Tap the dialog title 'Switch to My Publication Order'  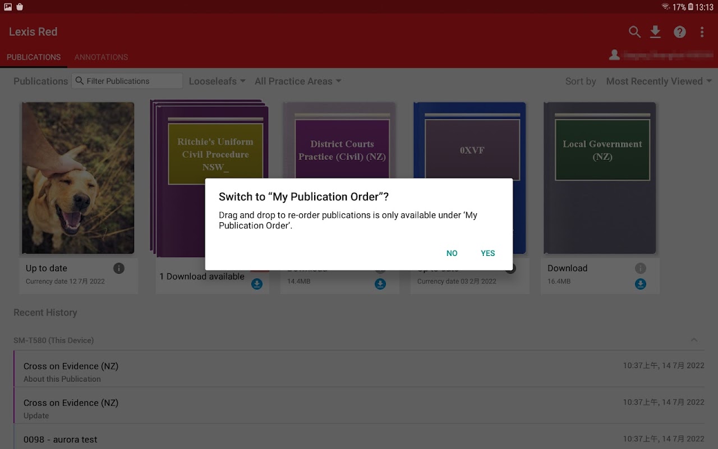click(303, 197)
